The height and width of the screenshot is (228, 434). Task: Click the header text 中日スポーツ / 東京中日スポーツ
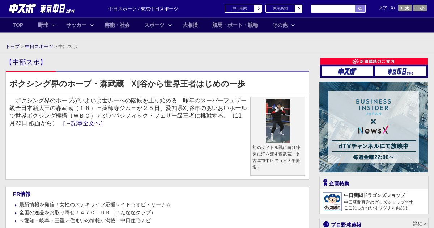point(143,9)
